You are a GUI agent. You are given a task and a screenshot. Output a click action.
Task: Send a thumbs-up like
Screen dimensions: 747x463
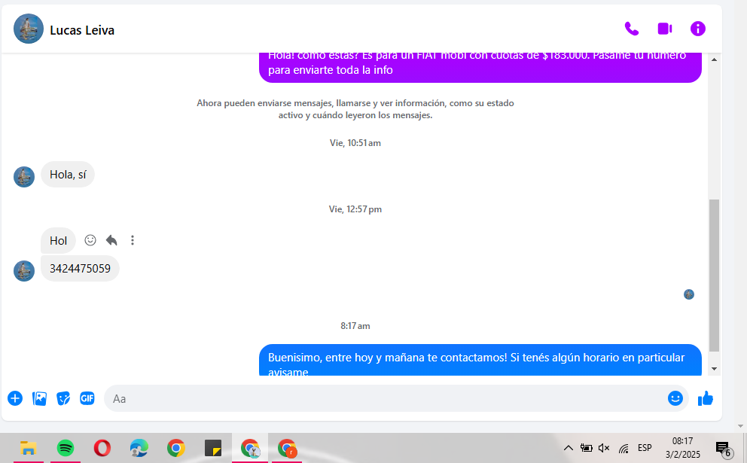[x=705, y=398]
